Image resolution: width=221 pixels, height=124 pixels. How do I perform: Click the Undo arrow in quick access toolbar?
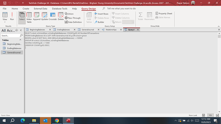[x=10, y=3]
